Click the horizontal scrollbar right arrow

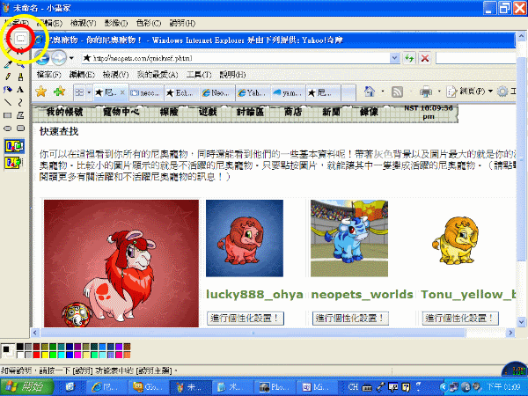510,333
